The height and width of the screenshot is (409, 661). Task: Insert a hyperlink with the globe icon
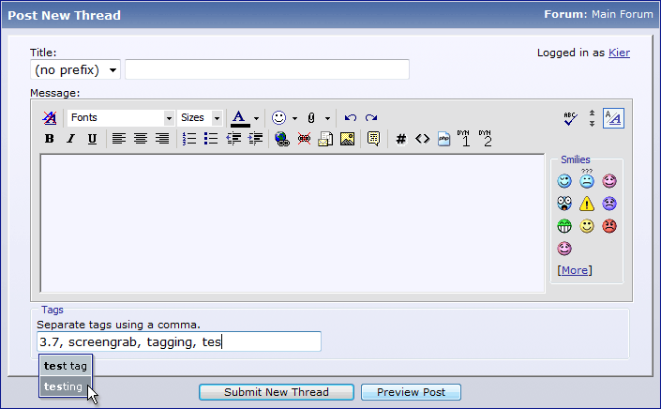point(281,139)
